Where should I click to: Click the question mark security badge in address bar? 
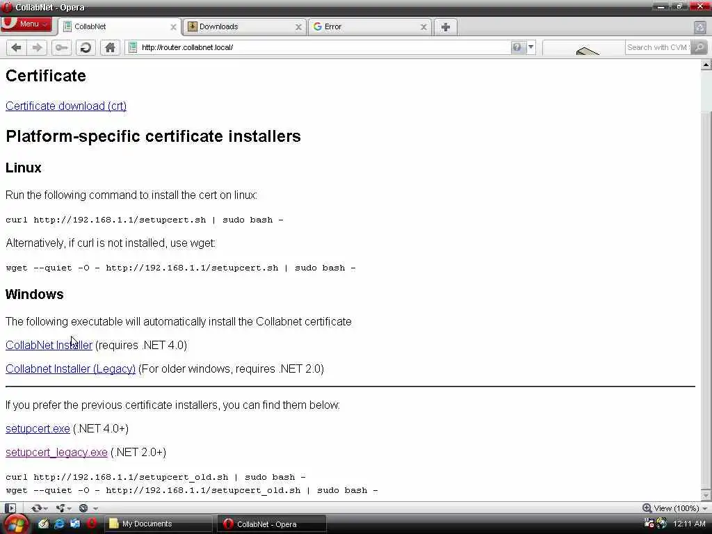[x=517, y=47]
